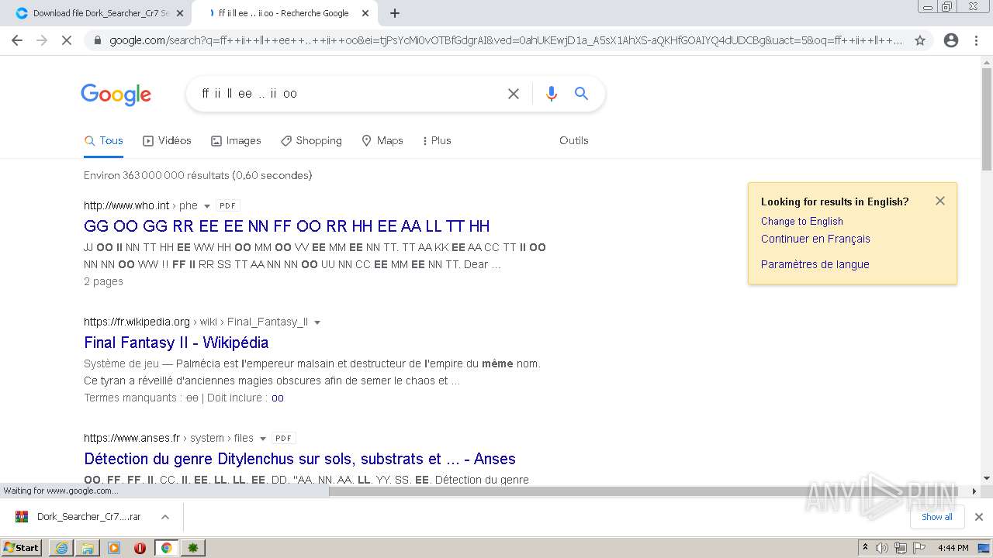Screen dimensions: 993x558
Task: Stop loading the page
Action: pos(67,40)
